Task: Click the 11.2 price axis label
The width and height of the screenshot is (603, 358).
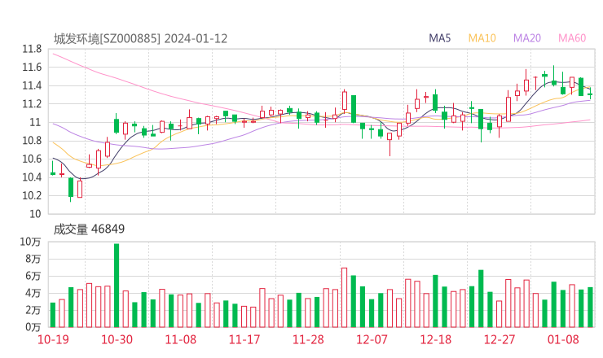Action: [x=32, y=104]
